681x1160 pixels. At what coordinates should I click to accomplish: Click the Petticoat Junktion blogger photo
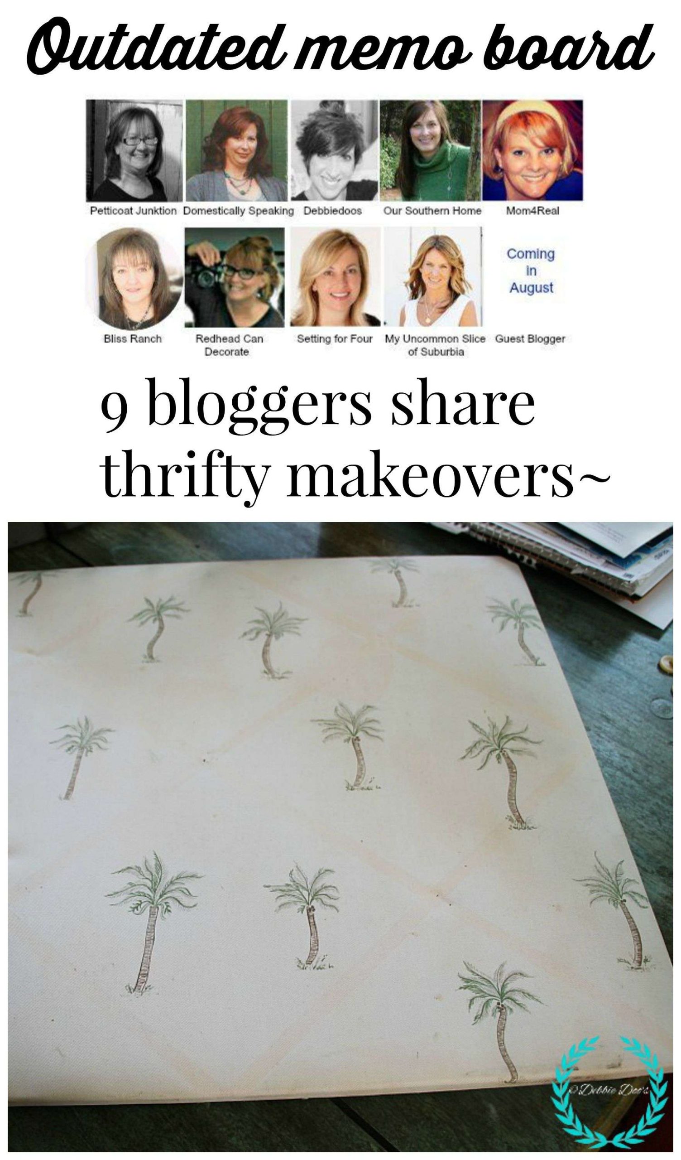(x=134, y=150)
